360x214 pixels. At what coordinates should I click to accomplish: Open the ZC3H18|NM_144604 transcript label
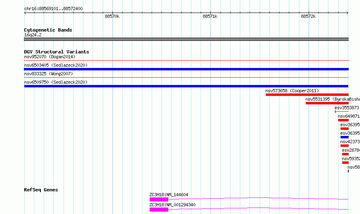tap(169, 195)
